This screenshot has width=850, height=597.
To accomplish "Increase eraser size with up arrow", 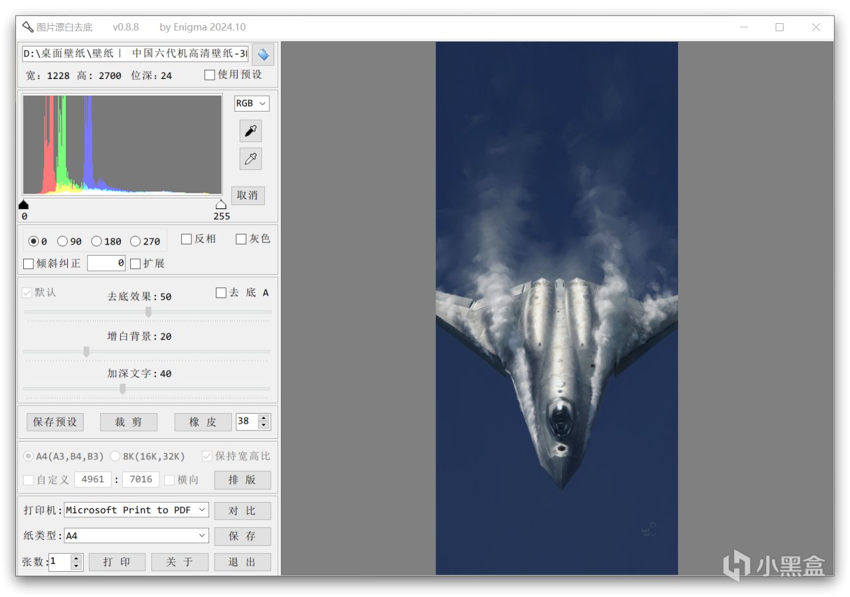I will [264, 418].
